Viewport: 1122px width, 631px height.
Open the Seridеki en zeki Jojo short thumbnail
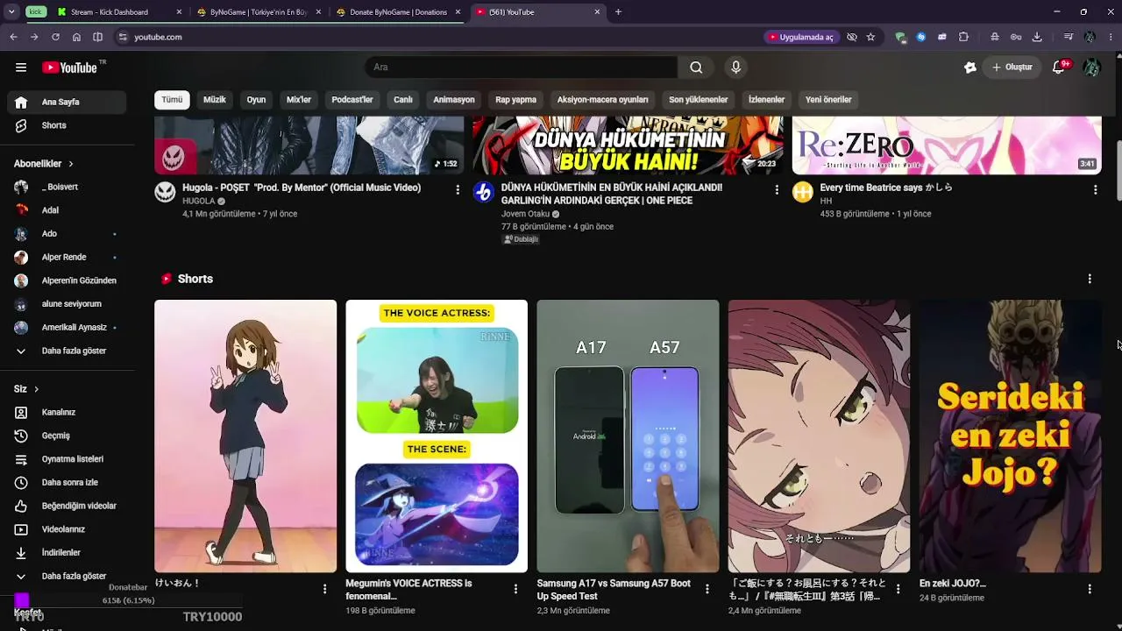1010,436
